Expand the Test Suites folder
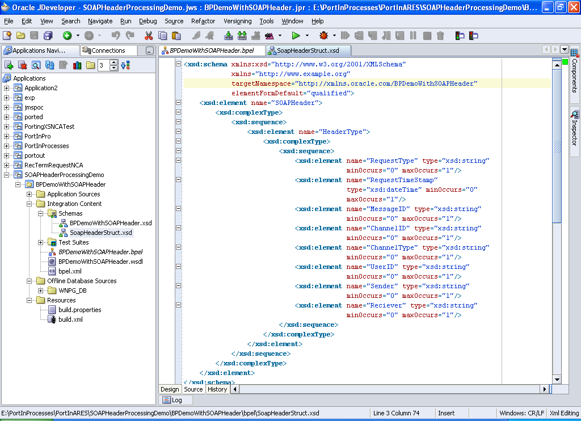581x421 pixels. (x=41, y=242)
